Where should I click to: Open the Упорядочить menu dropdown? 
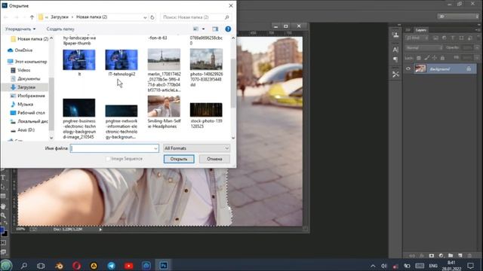click(x=20, y=29)
